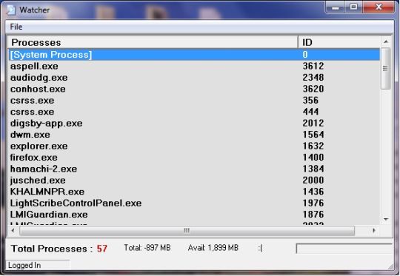Click process ID 1976 cell

tap(313, 203)
